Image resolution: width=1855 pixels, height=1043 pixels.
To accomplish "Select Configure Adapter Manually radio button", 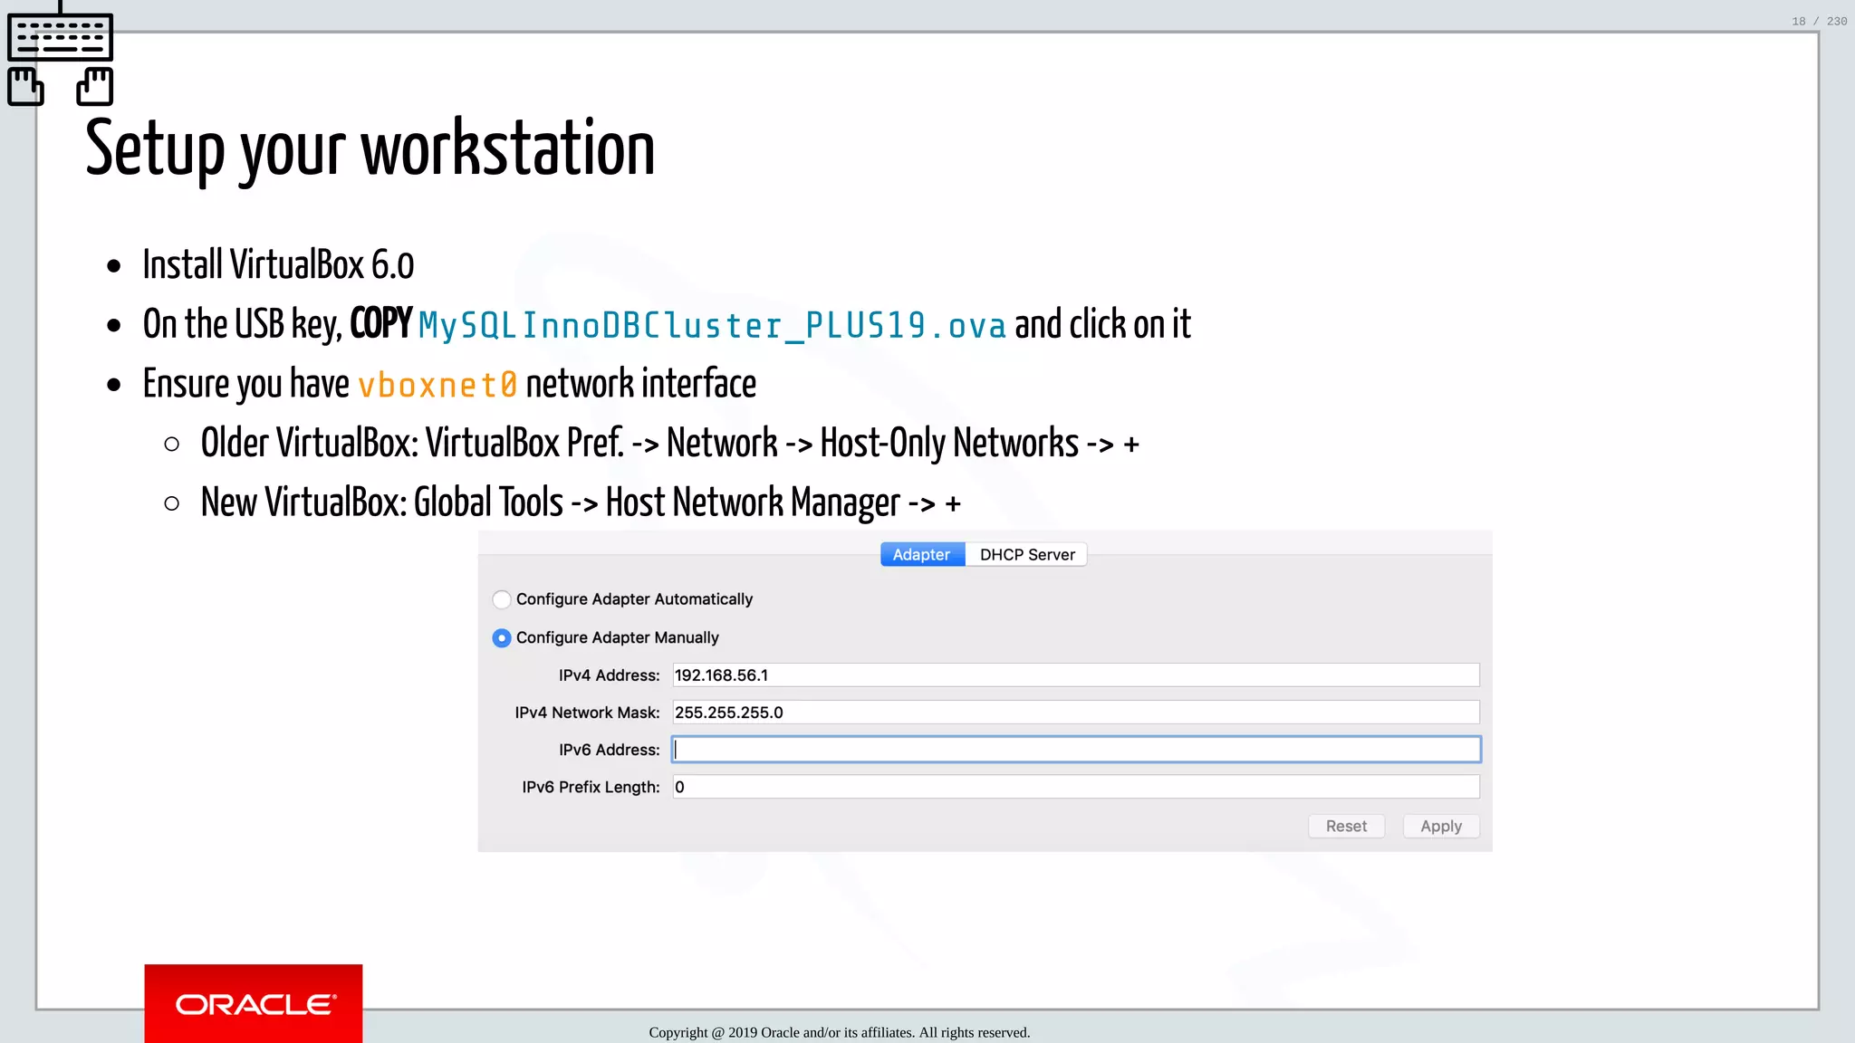I will tap(502, 638).
